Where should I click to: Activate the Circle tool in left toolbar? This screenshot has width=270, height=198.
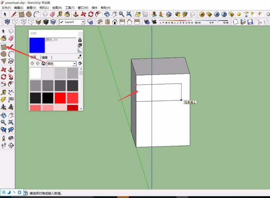[4, 54]
